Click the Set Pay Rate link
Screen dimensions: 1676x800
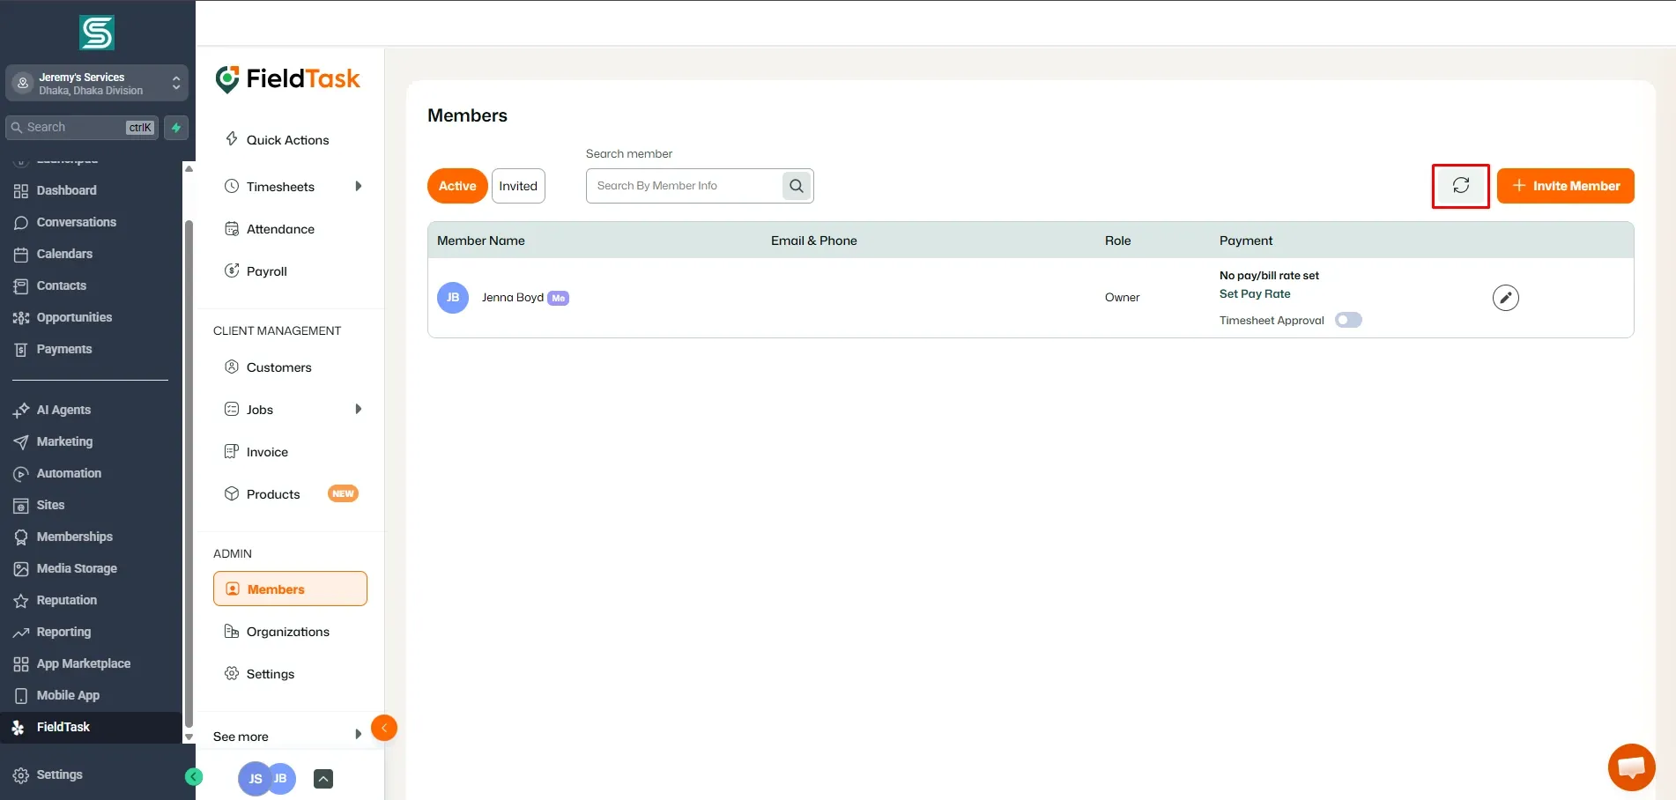1255,294
